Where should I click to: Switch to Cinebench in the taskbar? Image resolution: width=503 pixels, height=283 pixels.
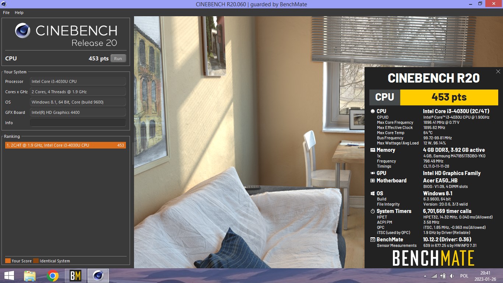tap(98, 276)
